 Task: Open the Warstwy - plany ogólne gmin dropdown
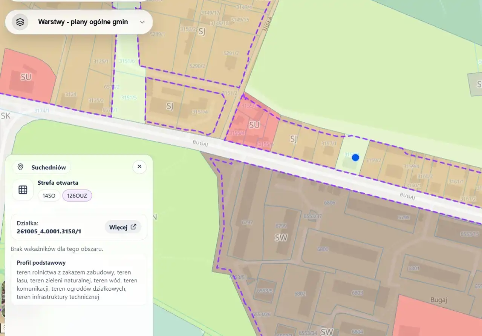(83, 22)
